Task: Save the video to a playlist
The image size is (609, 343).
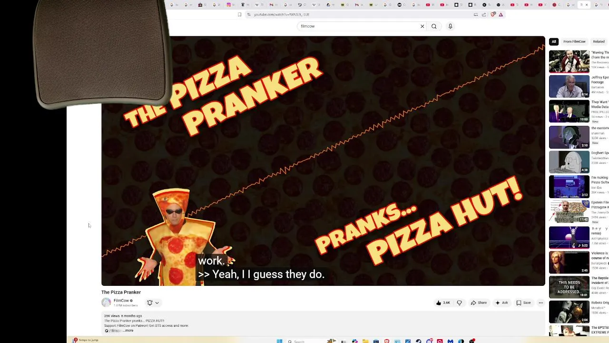Action: [523, 303]
